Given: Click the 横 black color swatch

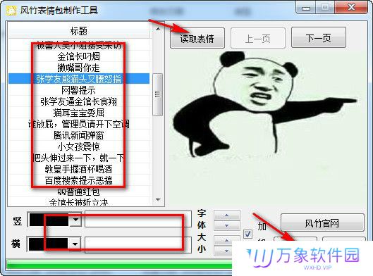Looking at the screenshot, I should coord(49,244).
